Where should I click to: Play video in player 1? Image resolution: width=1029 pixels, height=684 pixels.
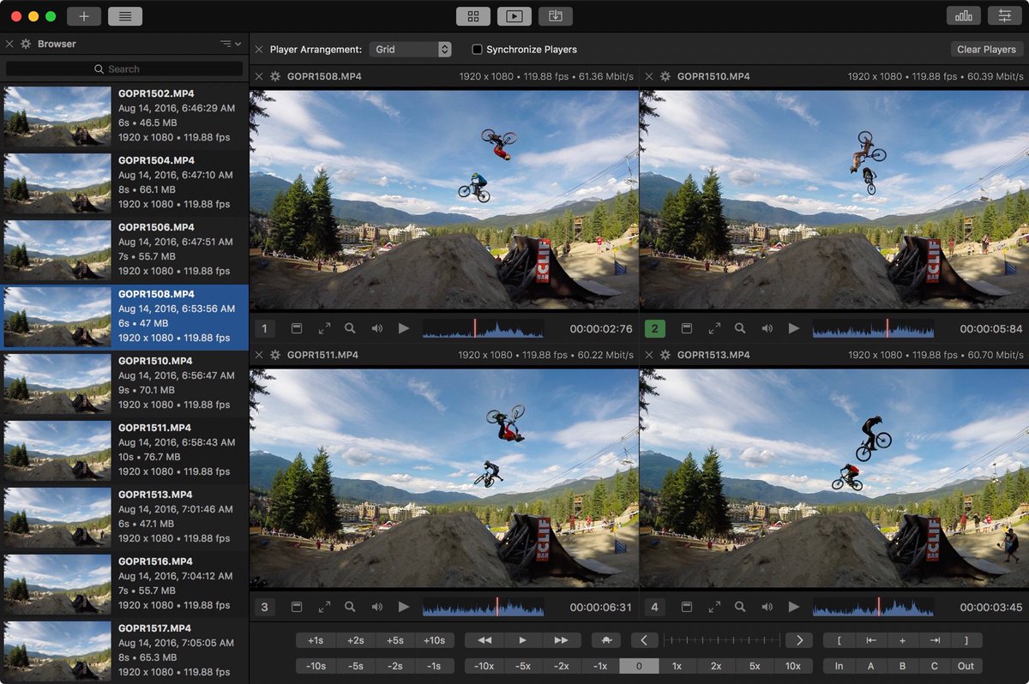point(404,328)
